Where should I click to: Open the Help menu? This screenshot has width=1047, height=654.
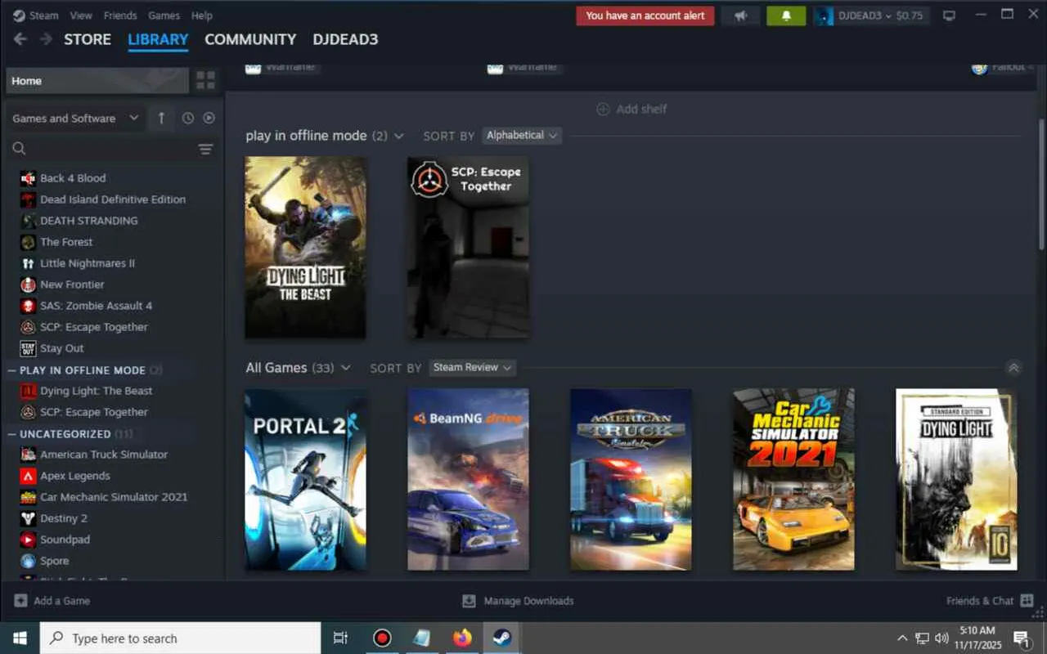point(202,16)
